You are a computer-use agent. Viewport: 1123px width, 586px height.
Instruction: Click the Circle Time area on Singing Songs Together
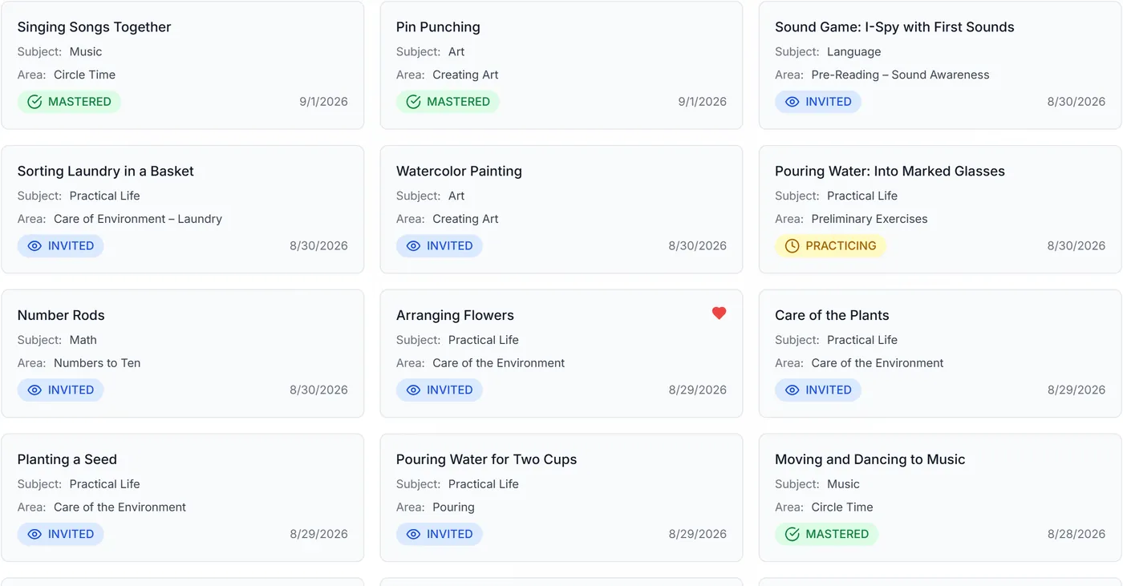coord(84,75)
